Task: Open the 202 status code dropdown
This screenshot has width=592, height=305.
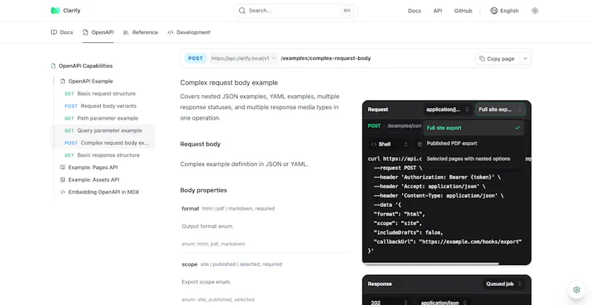Action: pos(389,302)
